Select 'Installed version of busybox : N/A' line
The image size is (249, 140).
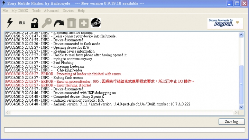(54, 100)
